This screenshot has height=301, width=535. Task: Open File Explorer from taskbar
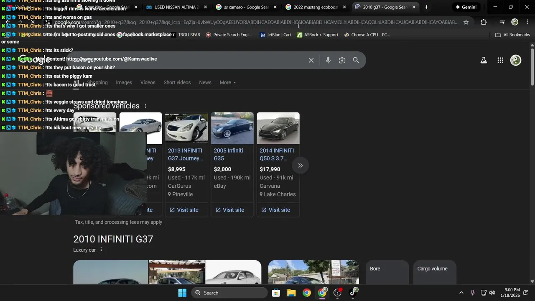tap(291, 293)
